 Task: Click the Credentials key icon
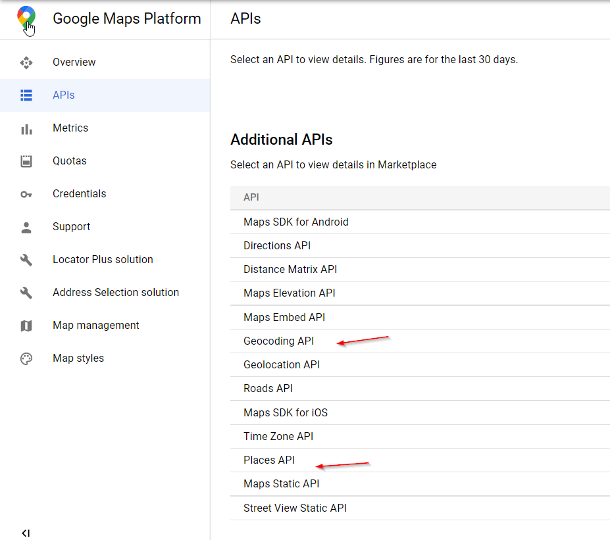(x=26, y=194)
